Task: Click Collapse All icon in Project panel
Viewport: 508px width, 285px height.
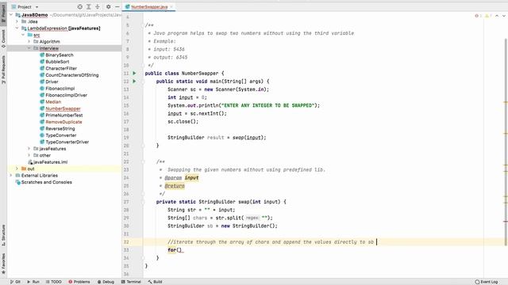Action: pos(97,7)
